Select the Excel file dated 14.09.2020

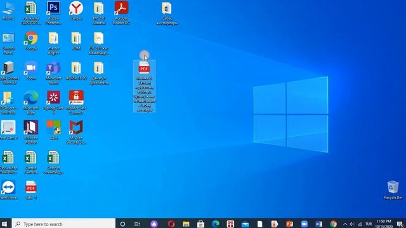coord(31,13)
